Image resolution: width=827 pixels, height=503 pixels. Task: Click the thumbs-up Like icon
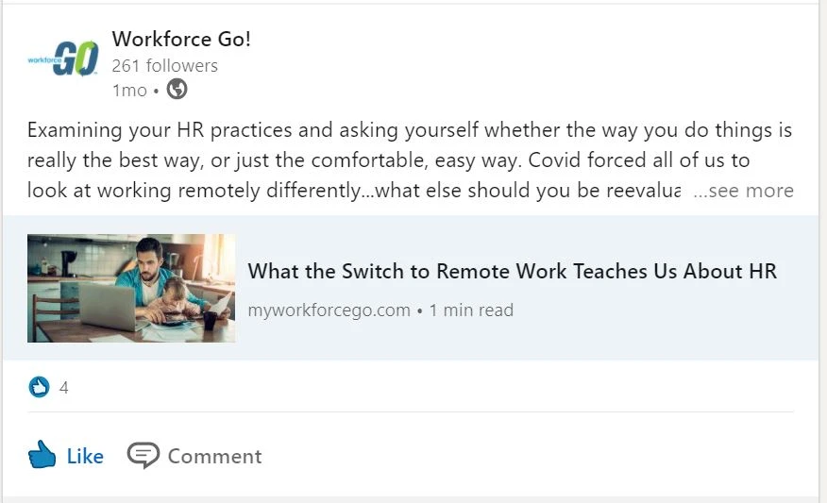(x=42, y=456)
